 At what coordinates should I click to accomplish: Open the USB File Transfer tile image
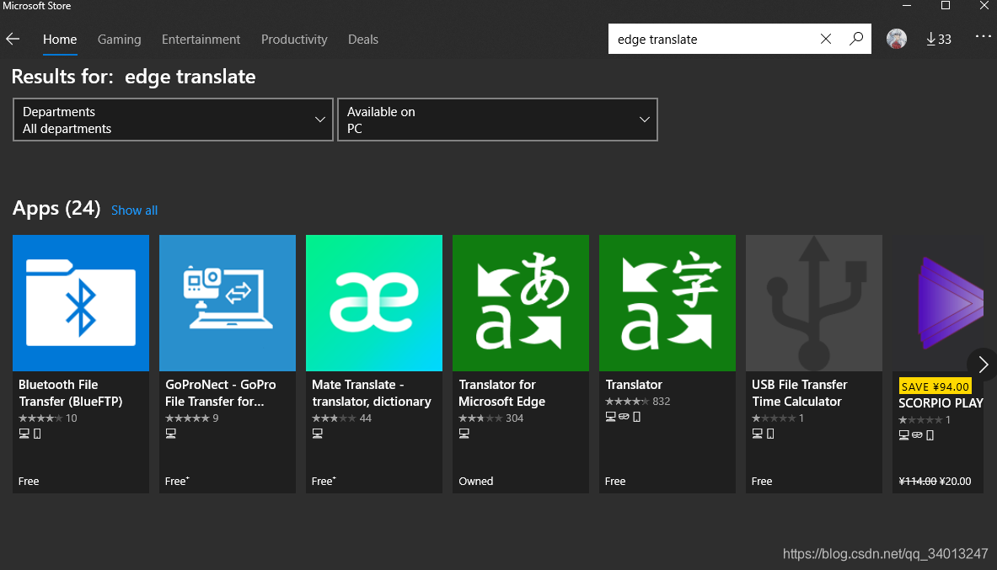click(814, 303)
